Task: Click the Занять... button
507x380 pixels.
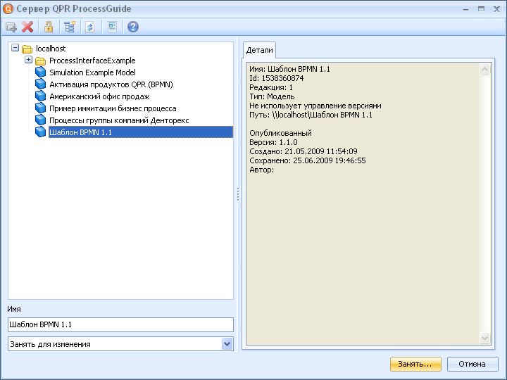Action: coord(415,364)
